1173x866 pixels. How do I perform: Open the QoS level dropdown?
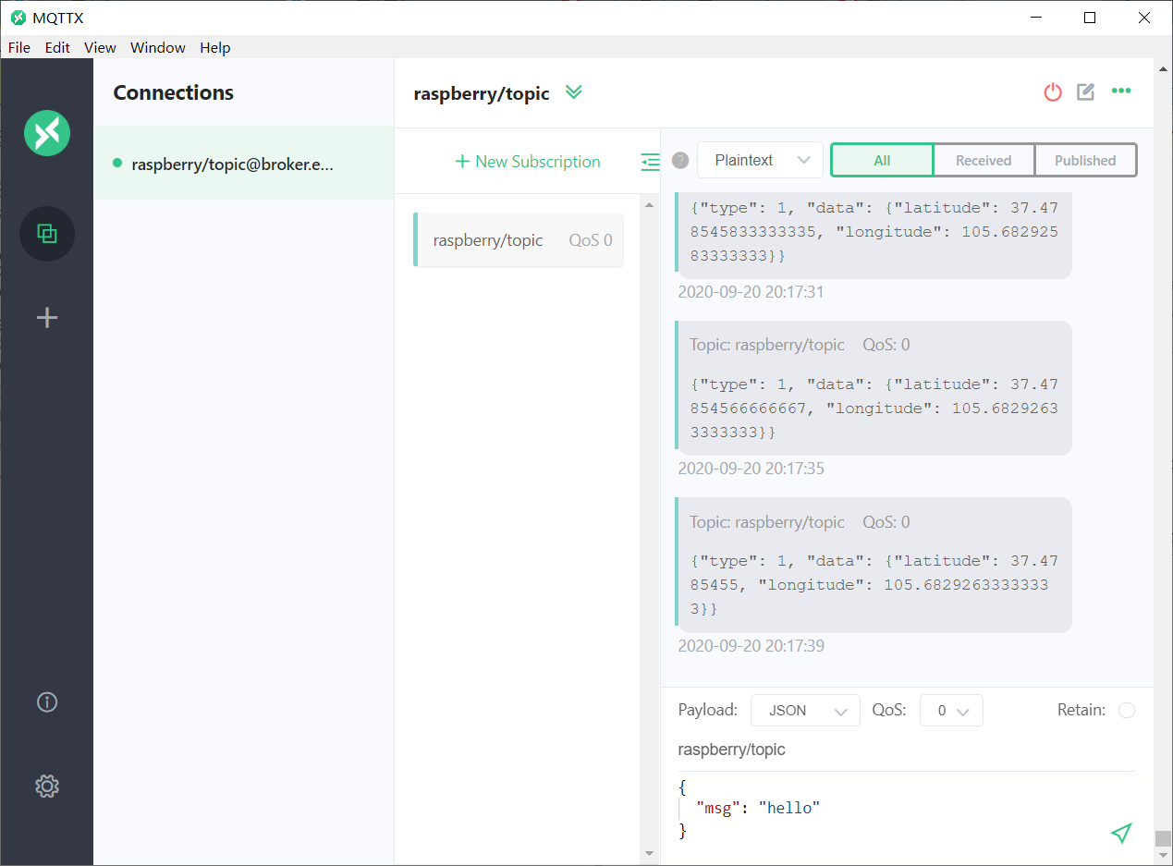tap(951, 711)
